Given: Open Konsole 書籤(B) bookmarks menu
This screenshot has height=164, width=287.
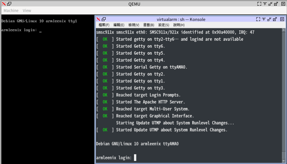Looking at the screenshot, I should click(149, 25).
